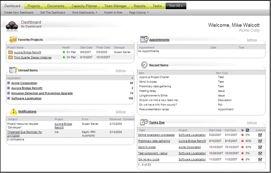
Task: Click the Recent Items clock icon
Action: pos(144,65)
